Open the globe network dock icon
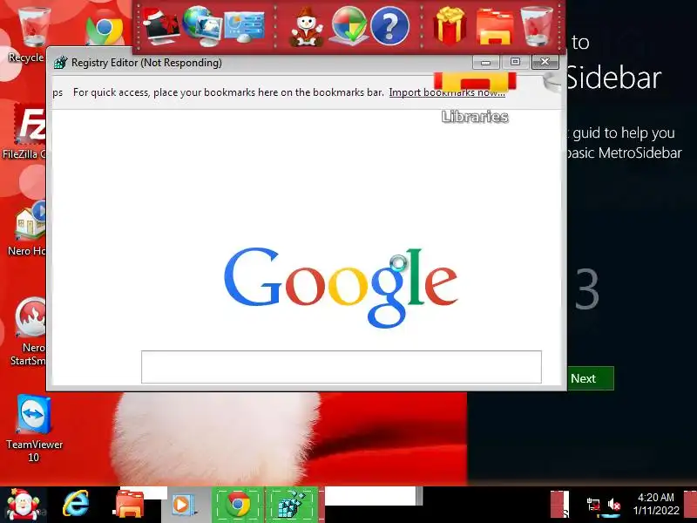Viewport: 697px width, 523px height. coord(201,26)
